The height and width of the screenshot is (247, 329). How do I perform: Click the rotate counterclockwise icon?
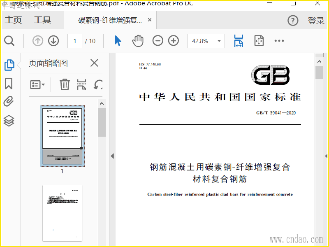(98, 85)
